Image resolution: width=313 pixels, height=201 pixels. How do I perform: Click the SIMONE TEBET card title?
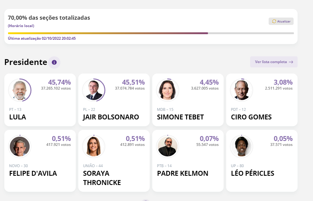[x=180, y=117]
